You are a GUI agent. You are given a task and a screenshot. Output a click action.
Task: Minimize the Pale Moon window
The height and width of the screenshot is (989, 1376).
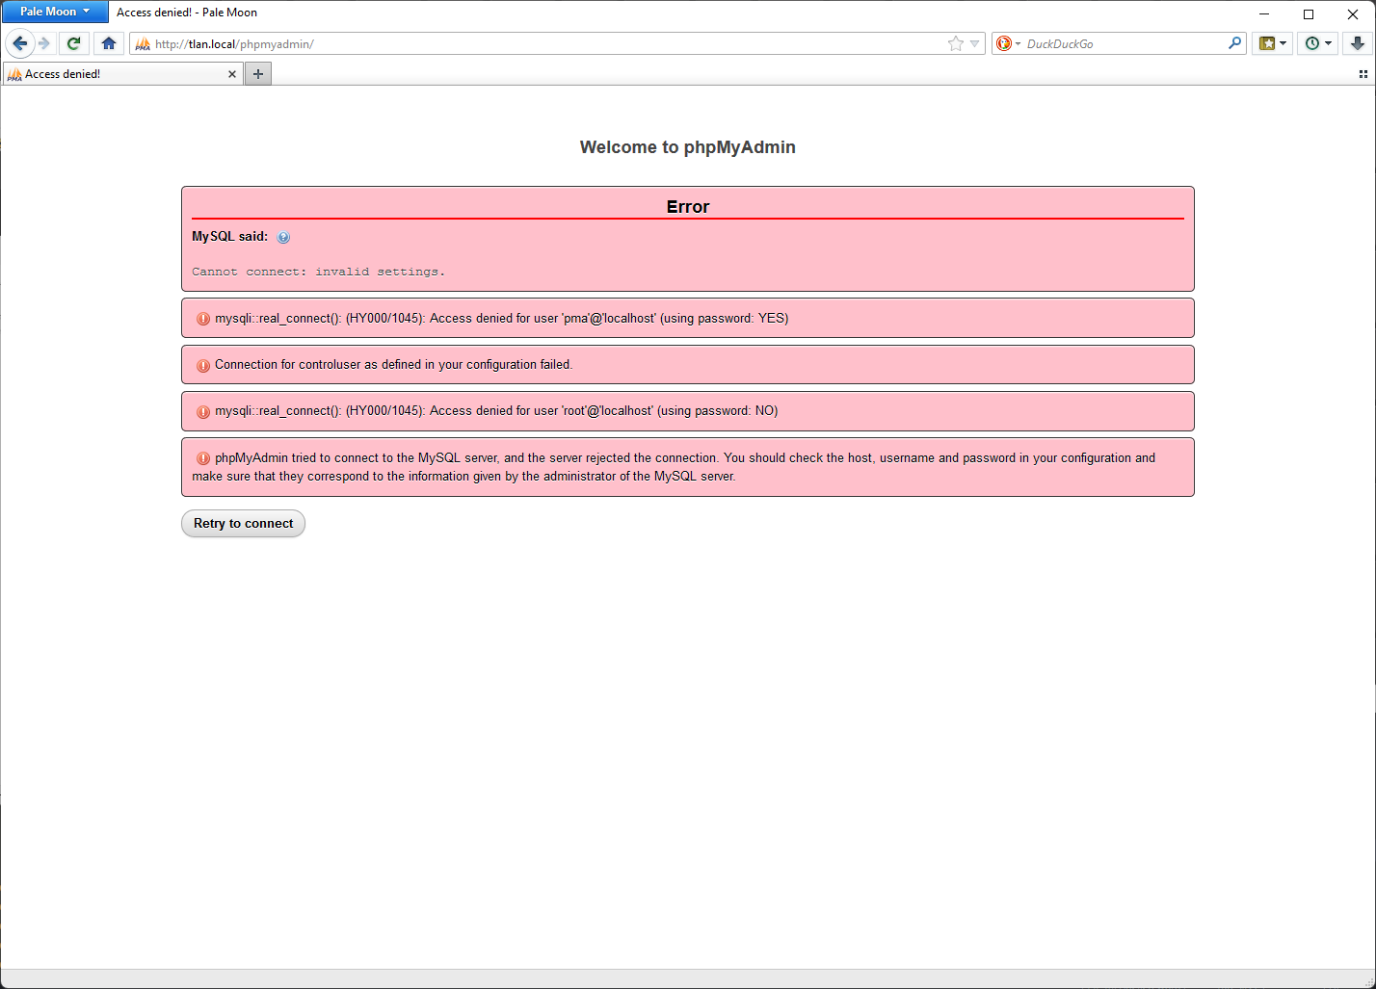point(1264,13)
